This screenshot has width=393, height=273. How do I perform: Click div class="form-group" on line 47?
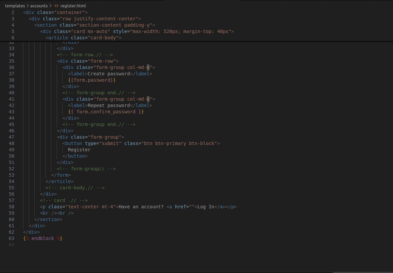point(90,137)
